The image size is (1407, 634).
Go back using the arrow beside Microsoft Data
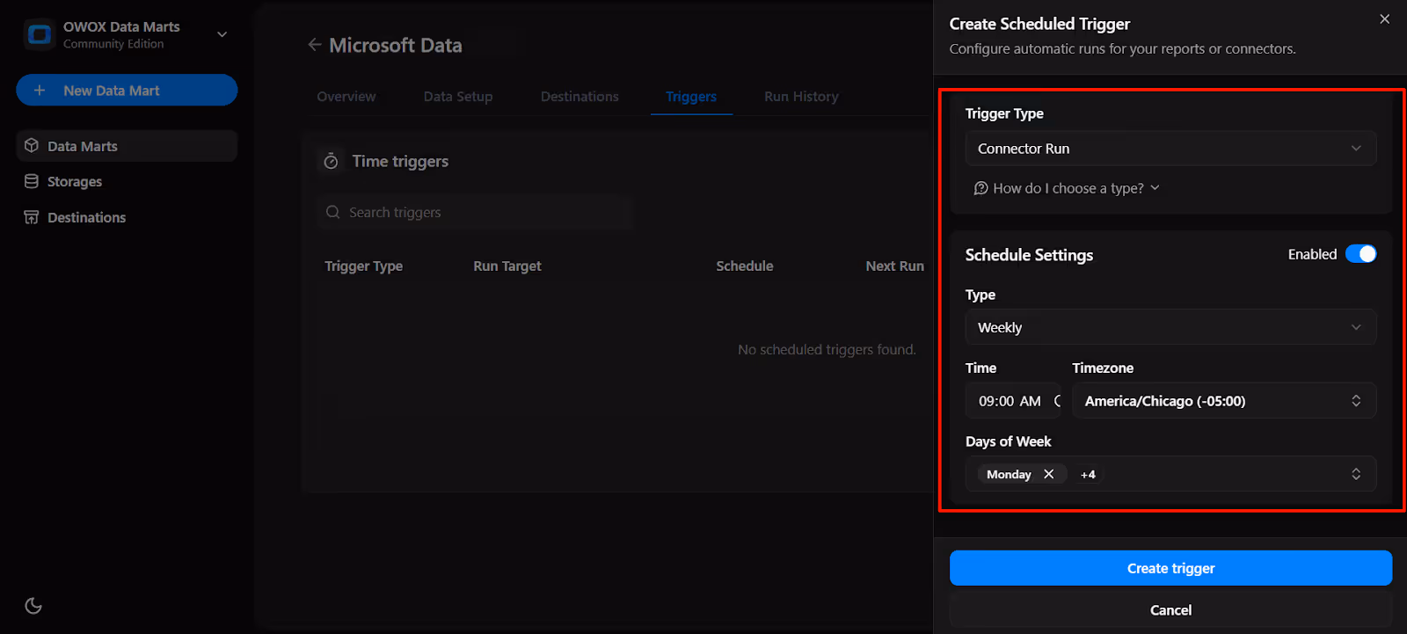pos(315,45)
